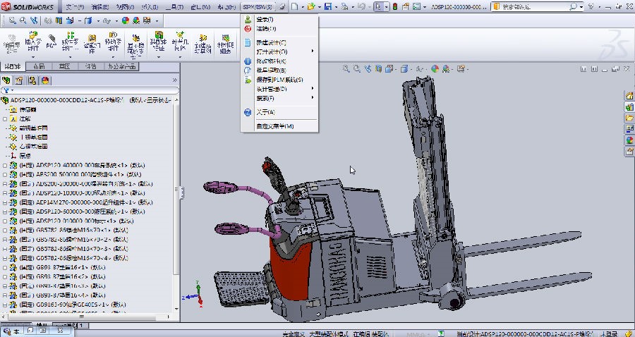Expand the ADSP120-400000-000 subassembly tree node
635x337 pixels.
[5, 165]
